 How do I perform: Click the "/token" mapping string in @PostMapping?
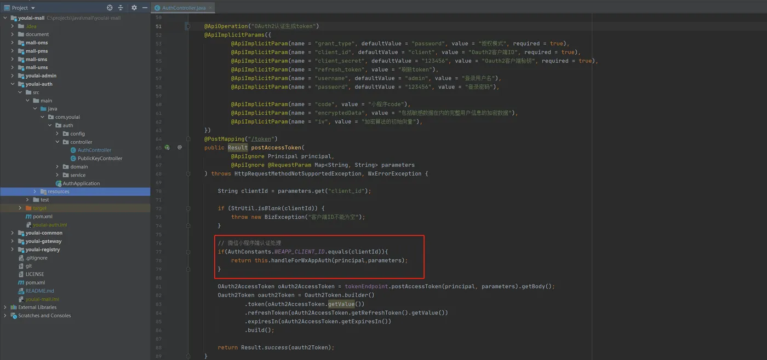tap(261, 139)
